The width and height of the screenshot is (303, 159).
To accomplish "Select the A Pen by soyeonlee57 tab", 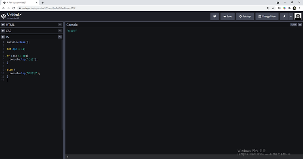I will 20,3.
